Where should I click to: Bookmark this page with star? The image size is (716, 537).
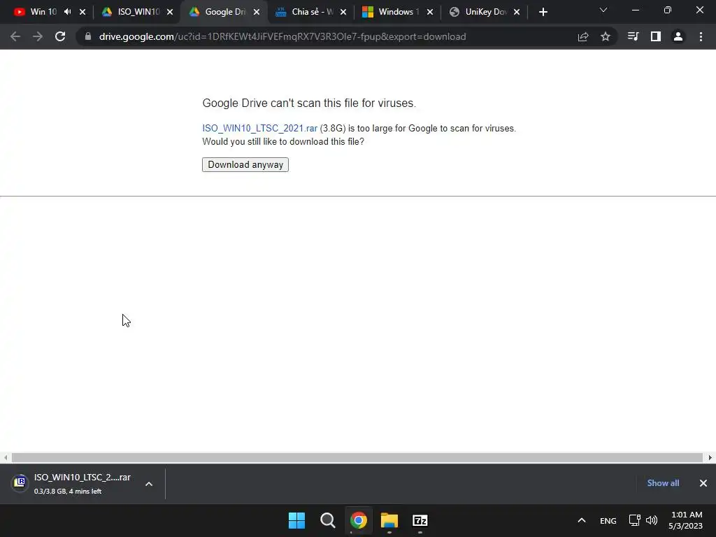coord(606,36)
